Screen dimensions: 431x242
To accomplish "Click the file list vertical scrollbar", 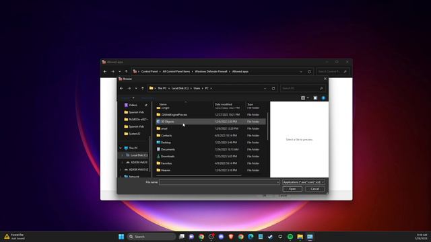I will (x=268, y=126).
